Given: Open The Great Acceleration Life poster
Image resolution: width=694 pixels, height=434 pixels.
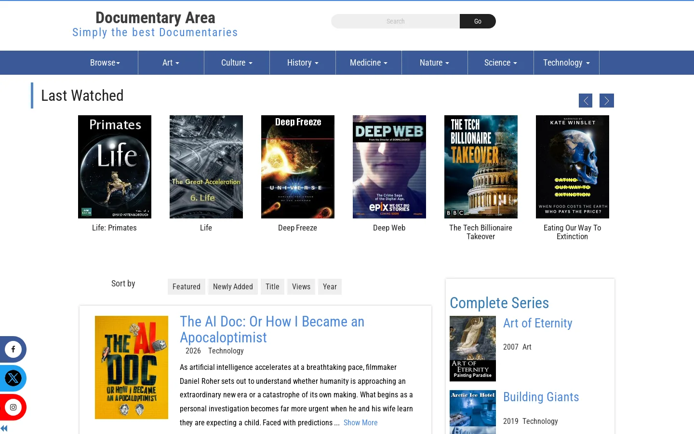Looking at the screenshot, I should [x=206, y=167].
